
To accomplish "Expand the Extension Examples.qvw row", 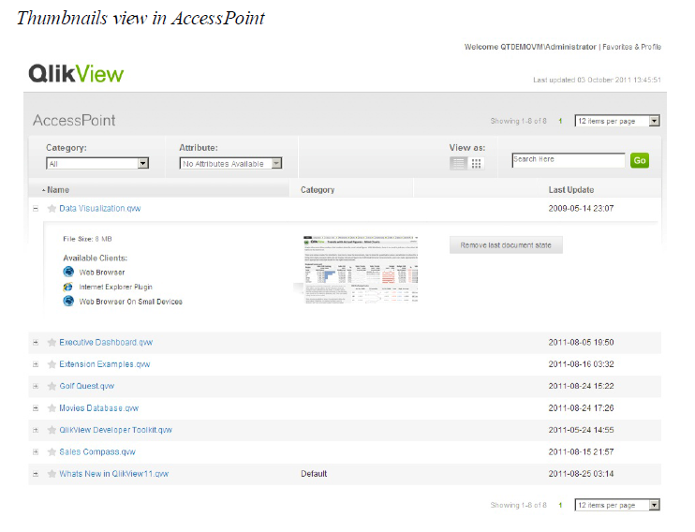I will click(36, 364).
